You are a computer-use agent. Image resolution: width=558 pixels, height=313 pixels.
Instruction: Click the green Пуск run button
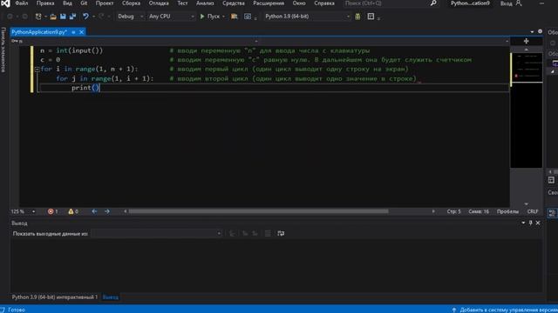point(210,17)
